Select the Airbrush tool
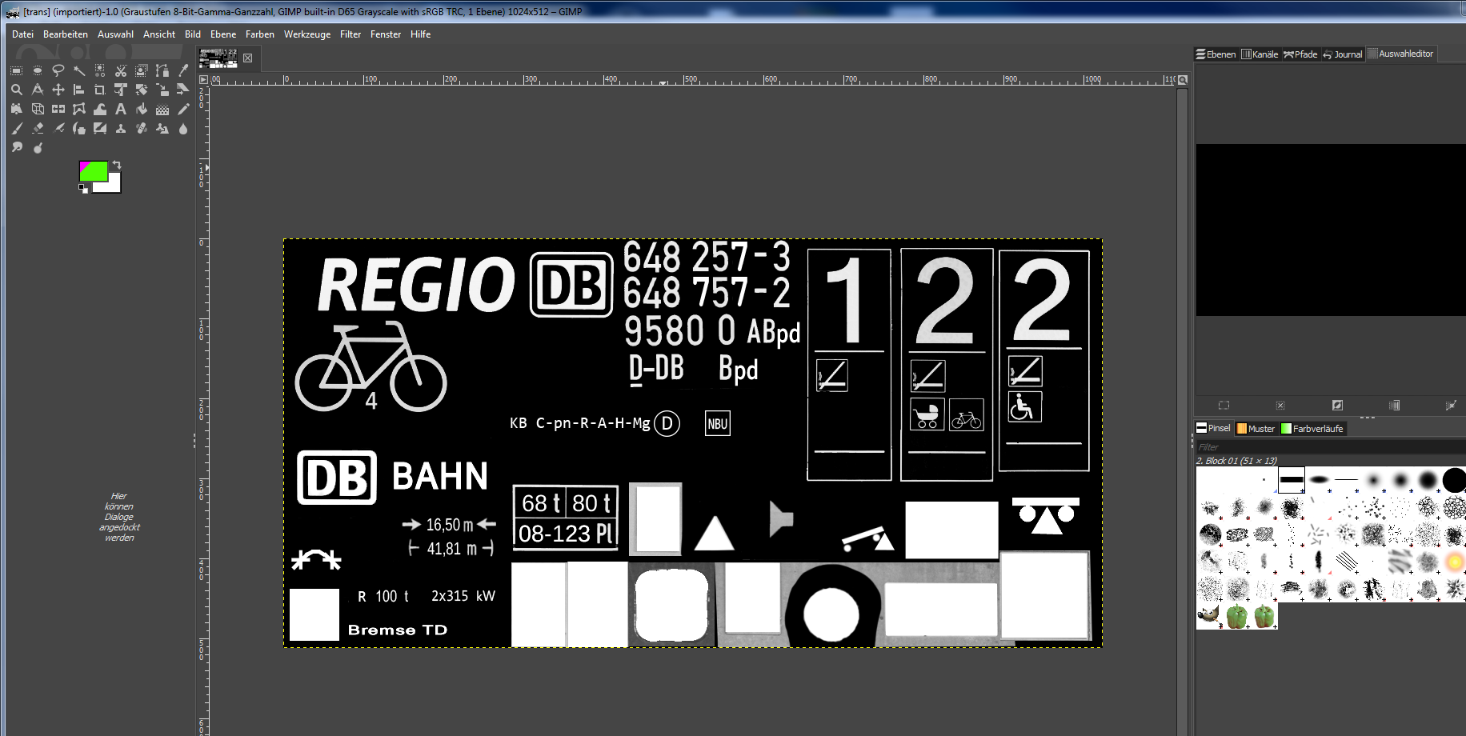This screenshot has width=1466, height=736. (x=58, y=128)
